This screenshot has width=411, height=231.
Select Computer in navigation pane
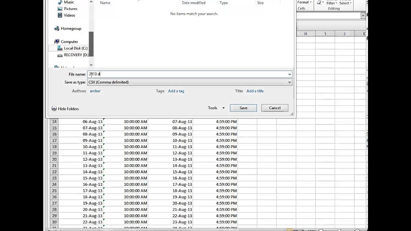click(x=69, y=42)
